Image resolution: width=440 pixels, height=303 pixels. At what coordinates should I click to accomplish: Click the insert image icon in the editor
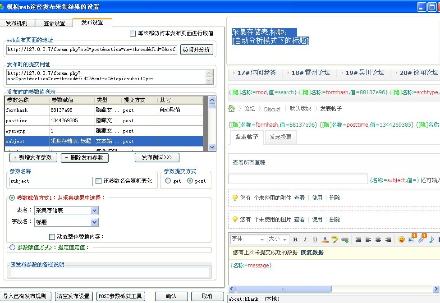click(411, 239)
